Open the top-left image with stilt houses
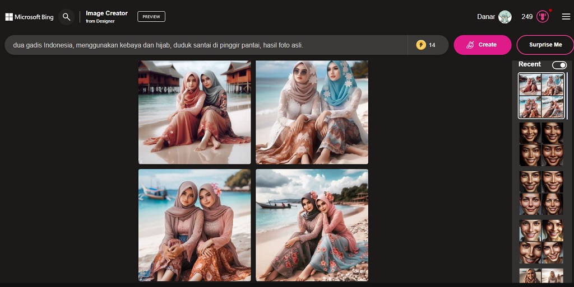The image size is (574, 287). click(x=195, y=112)
